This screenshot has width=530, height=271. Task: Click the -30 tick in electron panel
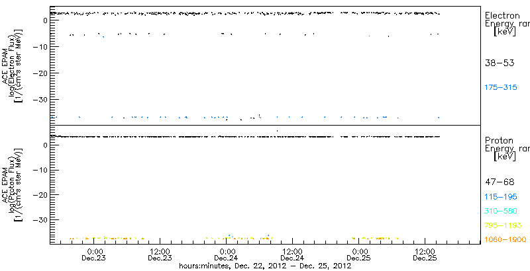click(40, 99)
